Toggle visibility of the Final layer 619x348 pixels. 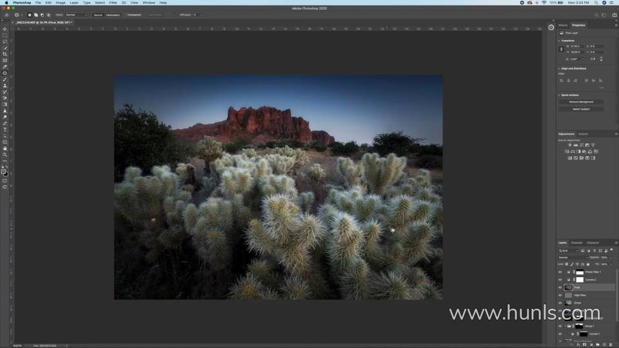[560, 287]
